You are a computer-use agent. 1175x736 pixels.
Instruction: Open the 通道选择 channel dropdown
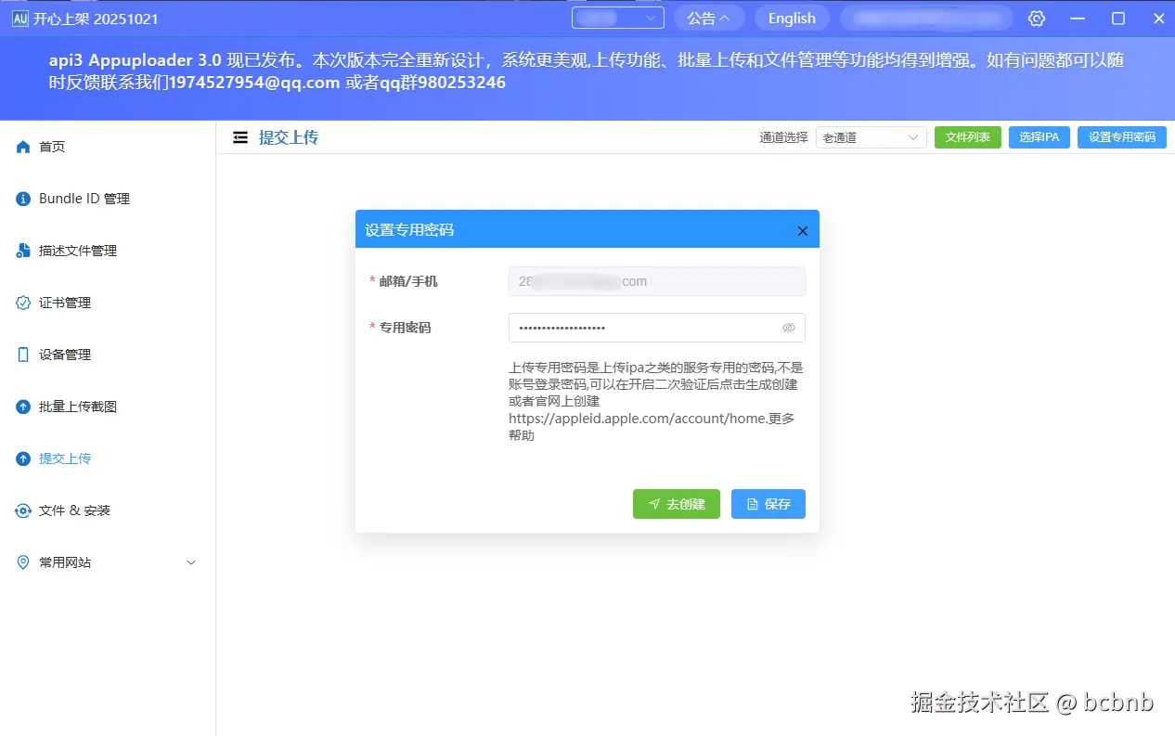click(870, 136)
